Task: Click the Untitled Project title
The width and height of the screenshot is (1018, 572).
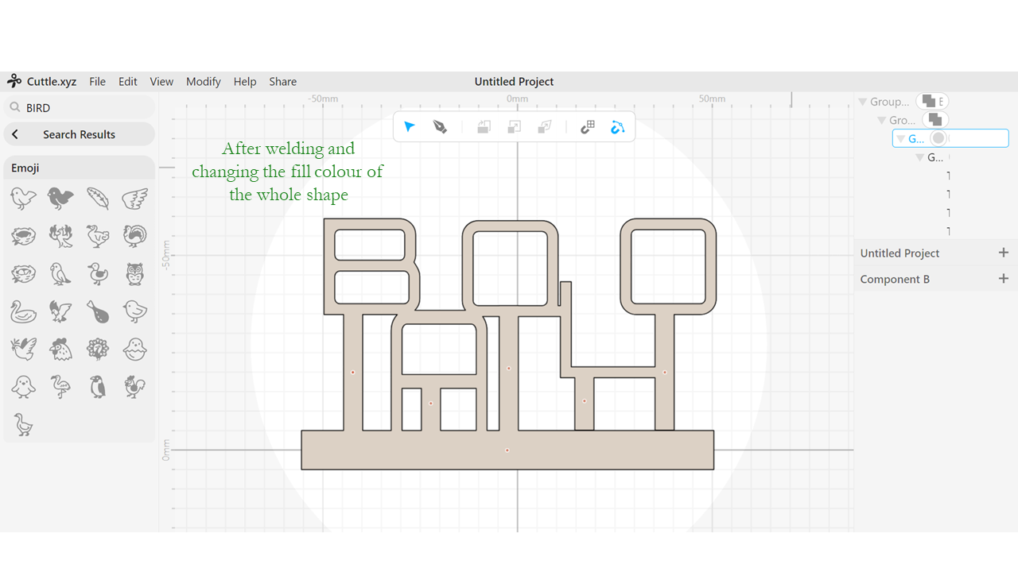Action: pyautogui.click(x=514, y=81)
